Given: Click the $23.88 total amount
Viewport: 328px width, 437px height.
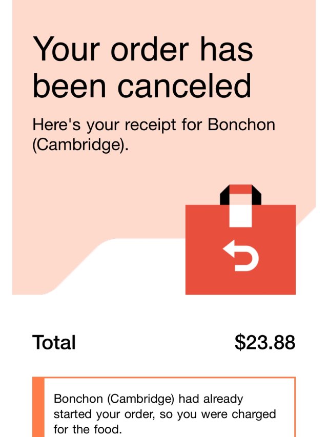Looking at the screenshot, I should (265, 342).
